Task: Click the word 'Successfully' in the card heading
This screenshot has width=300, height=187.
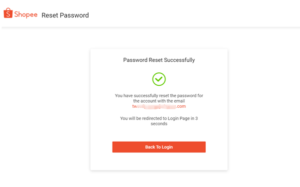Action: (x=179, y=60)
